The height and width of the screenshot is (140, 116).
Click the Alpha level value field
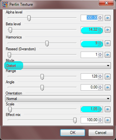[x=89, y=18]
